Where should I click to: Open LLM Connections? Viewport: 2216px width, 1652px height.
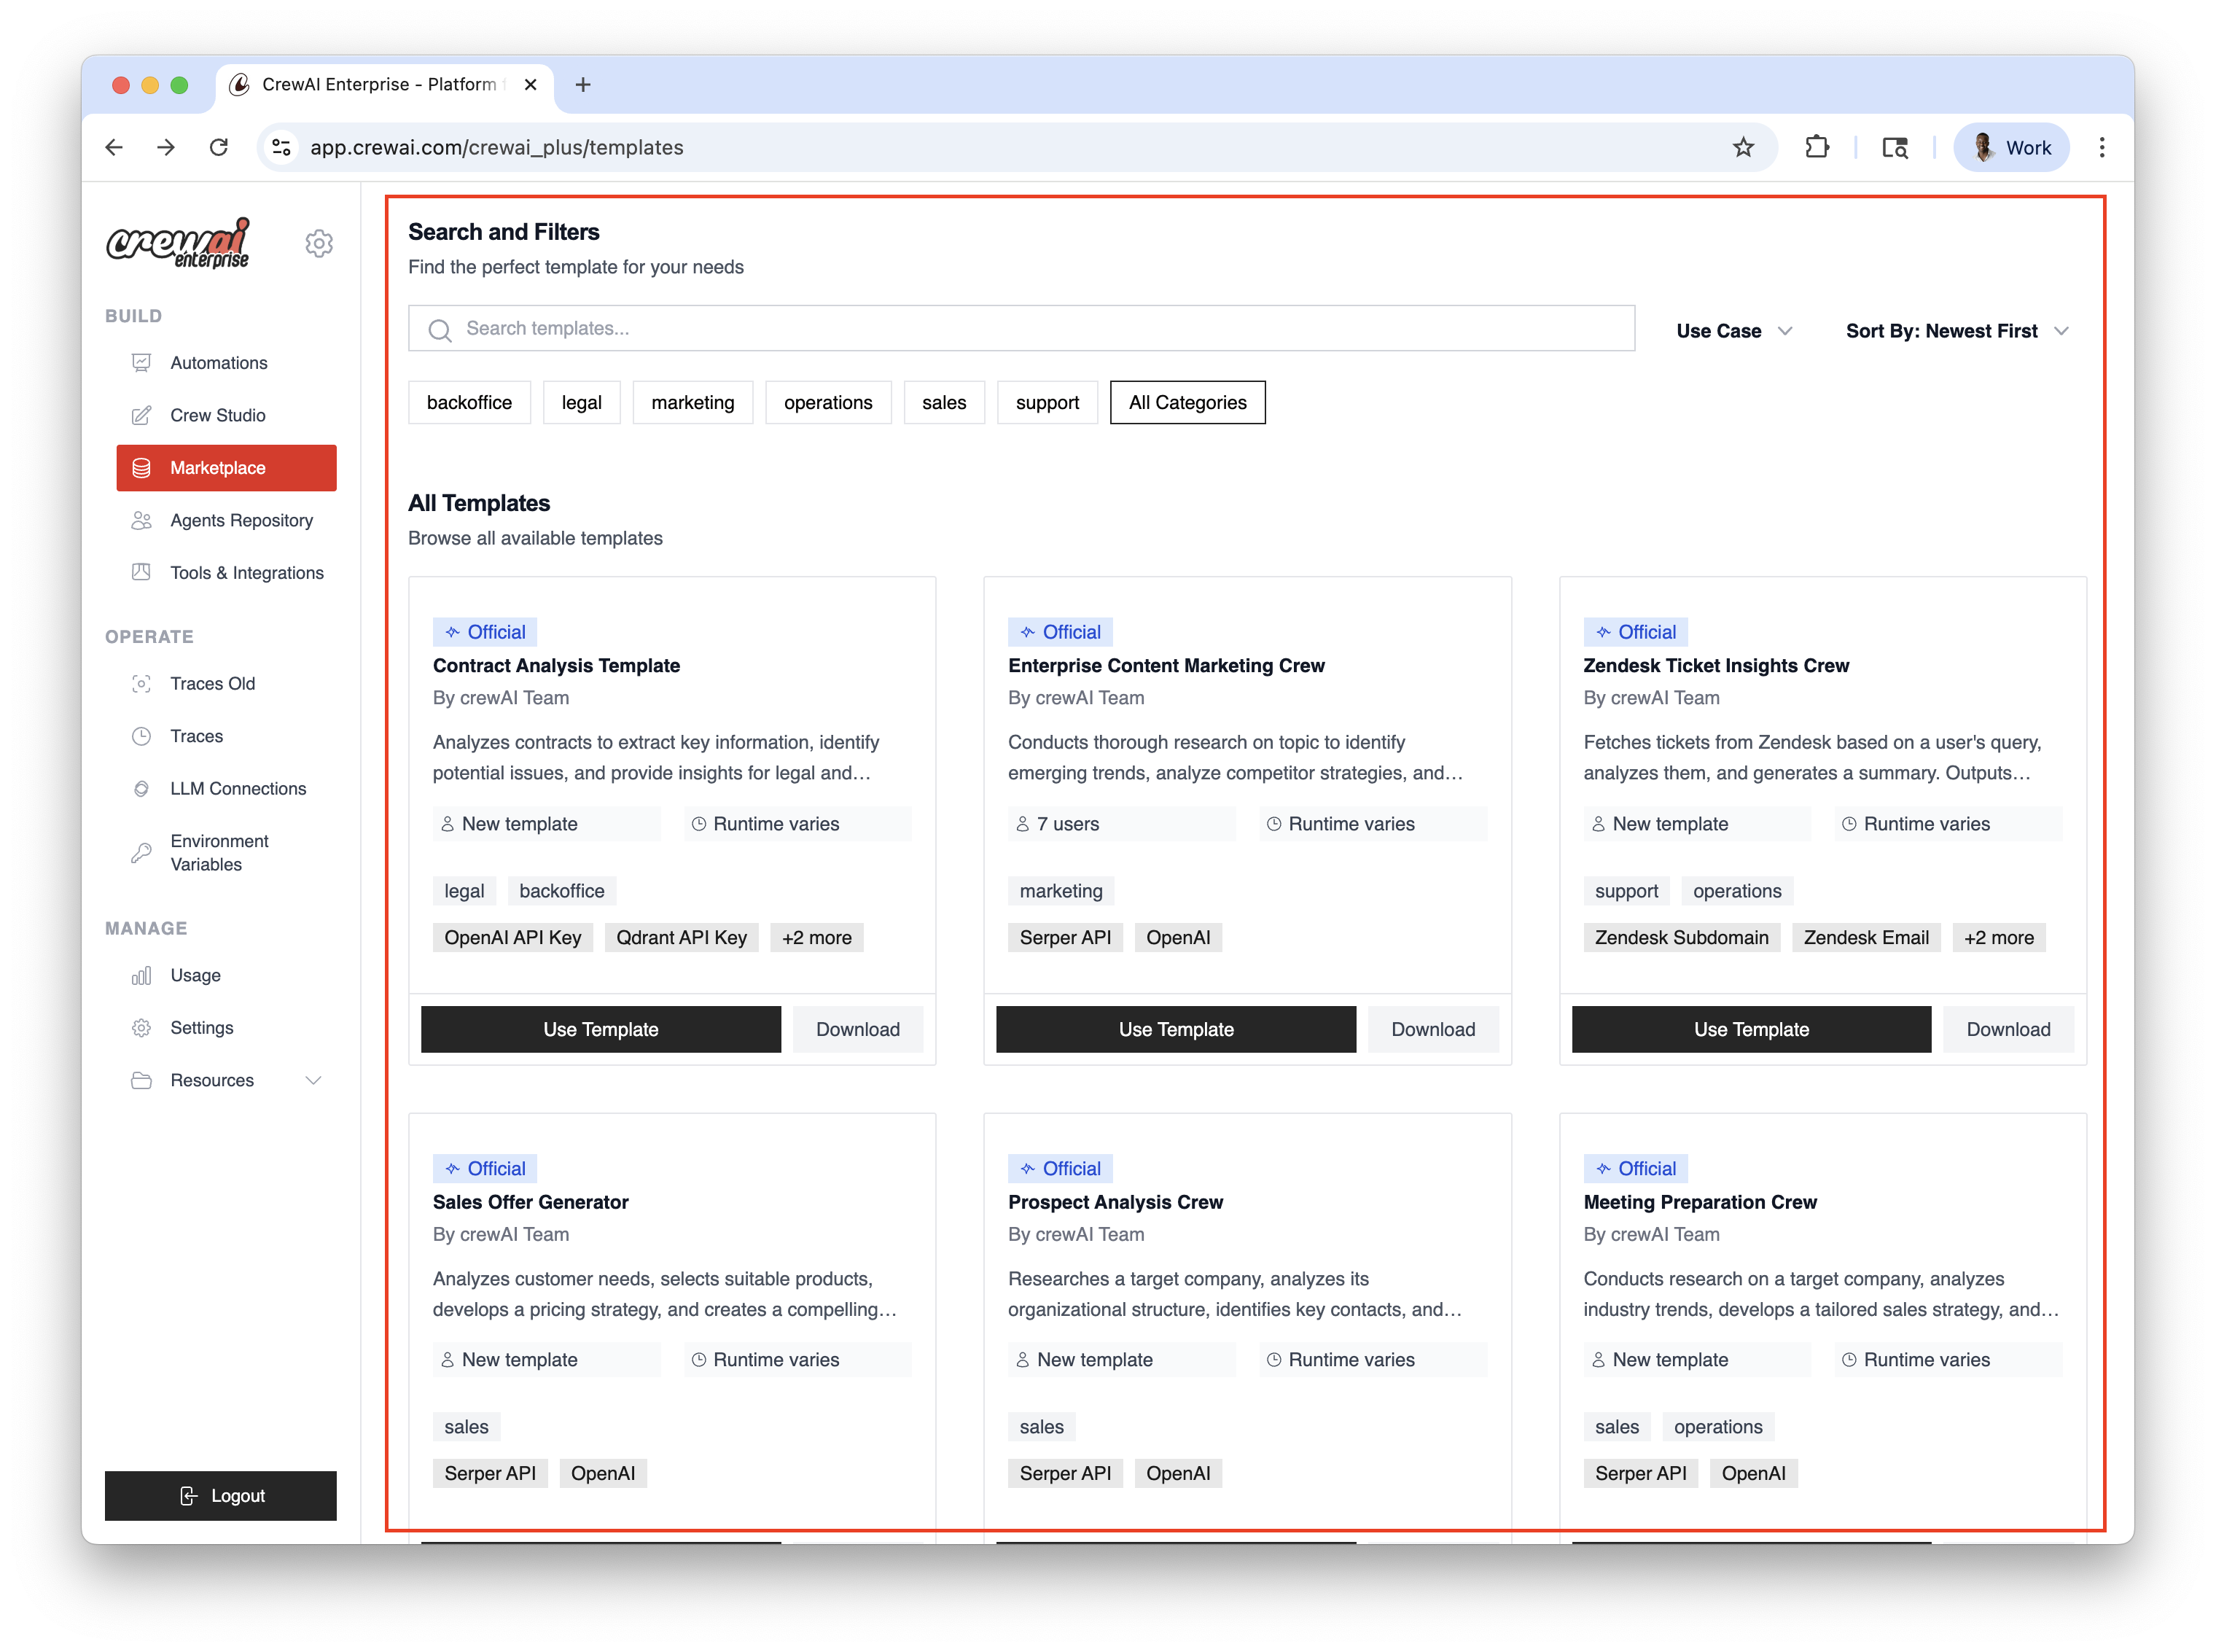pyautogui.click(x=238, y=788)
